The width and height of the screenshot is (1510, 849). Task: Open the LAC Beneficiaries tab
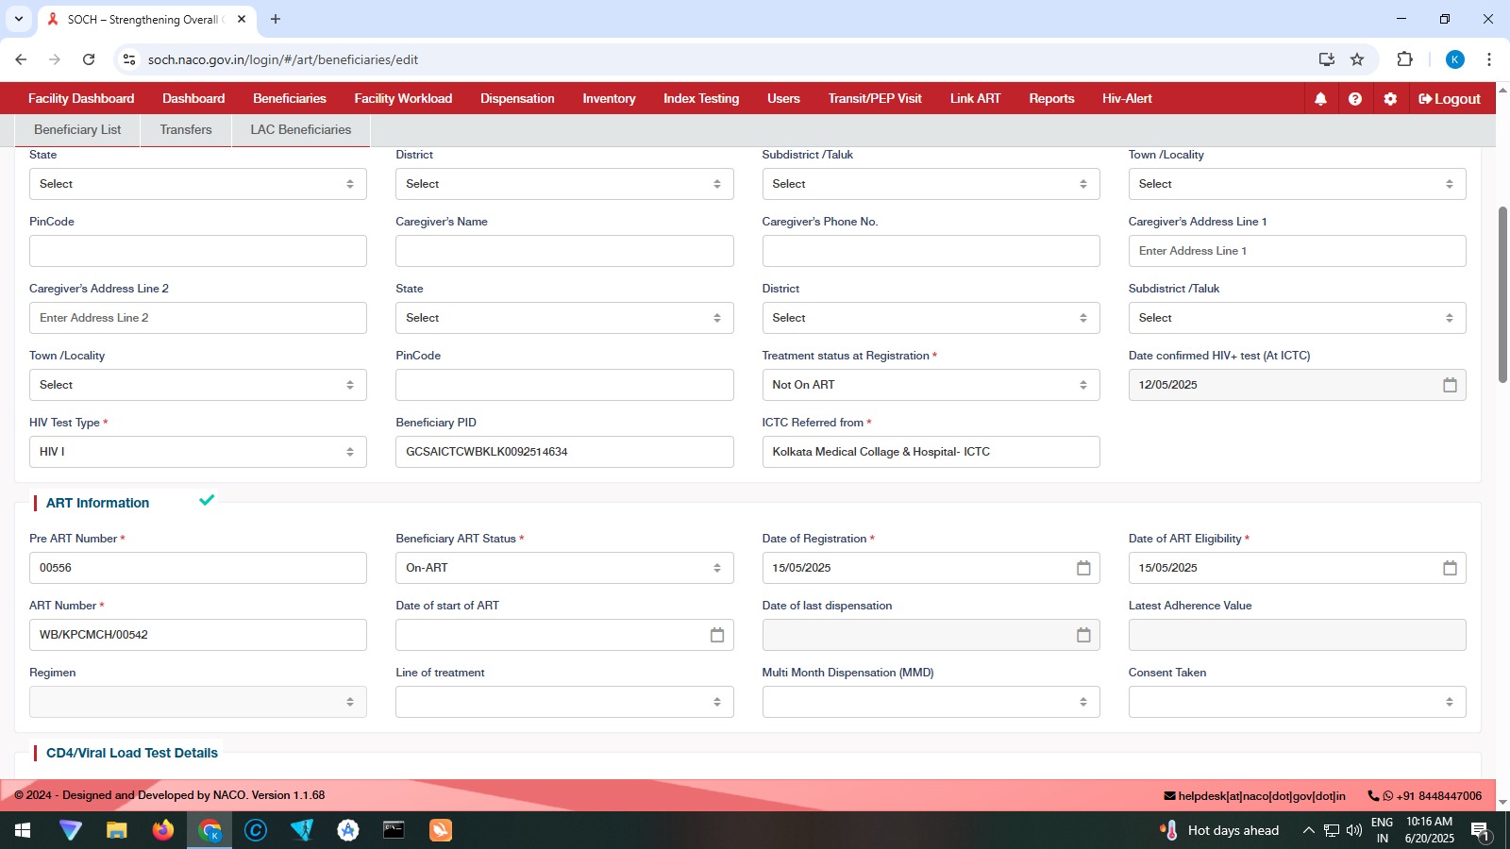pos(301,130)
